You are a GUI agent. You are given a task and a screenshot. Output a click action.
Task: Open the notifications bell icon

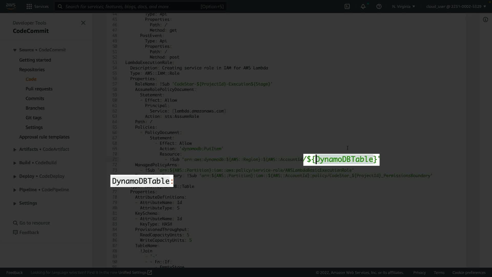(x=363, y=6)
